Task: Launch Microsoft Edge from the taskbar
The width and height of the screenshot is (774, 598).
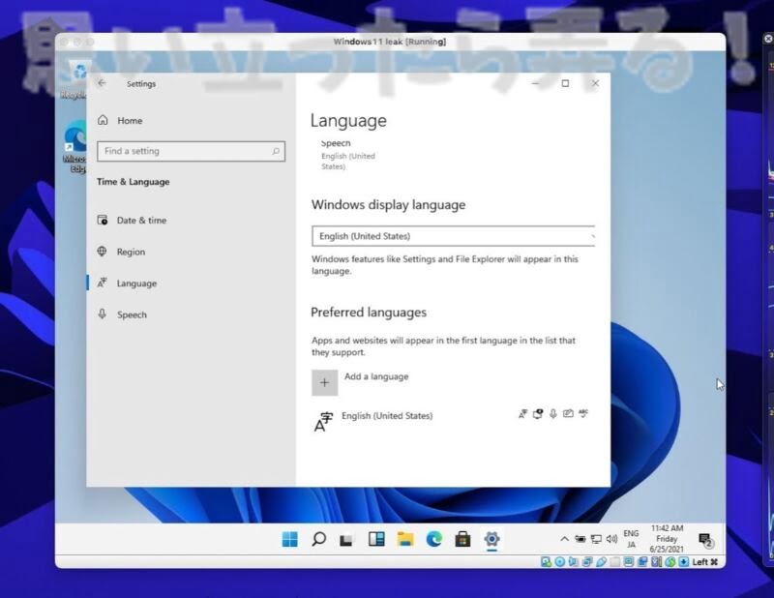Action: pos(433,539)
